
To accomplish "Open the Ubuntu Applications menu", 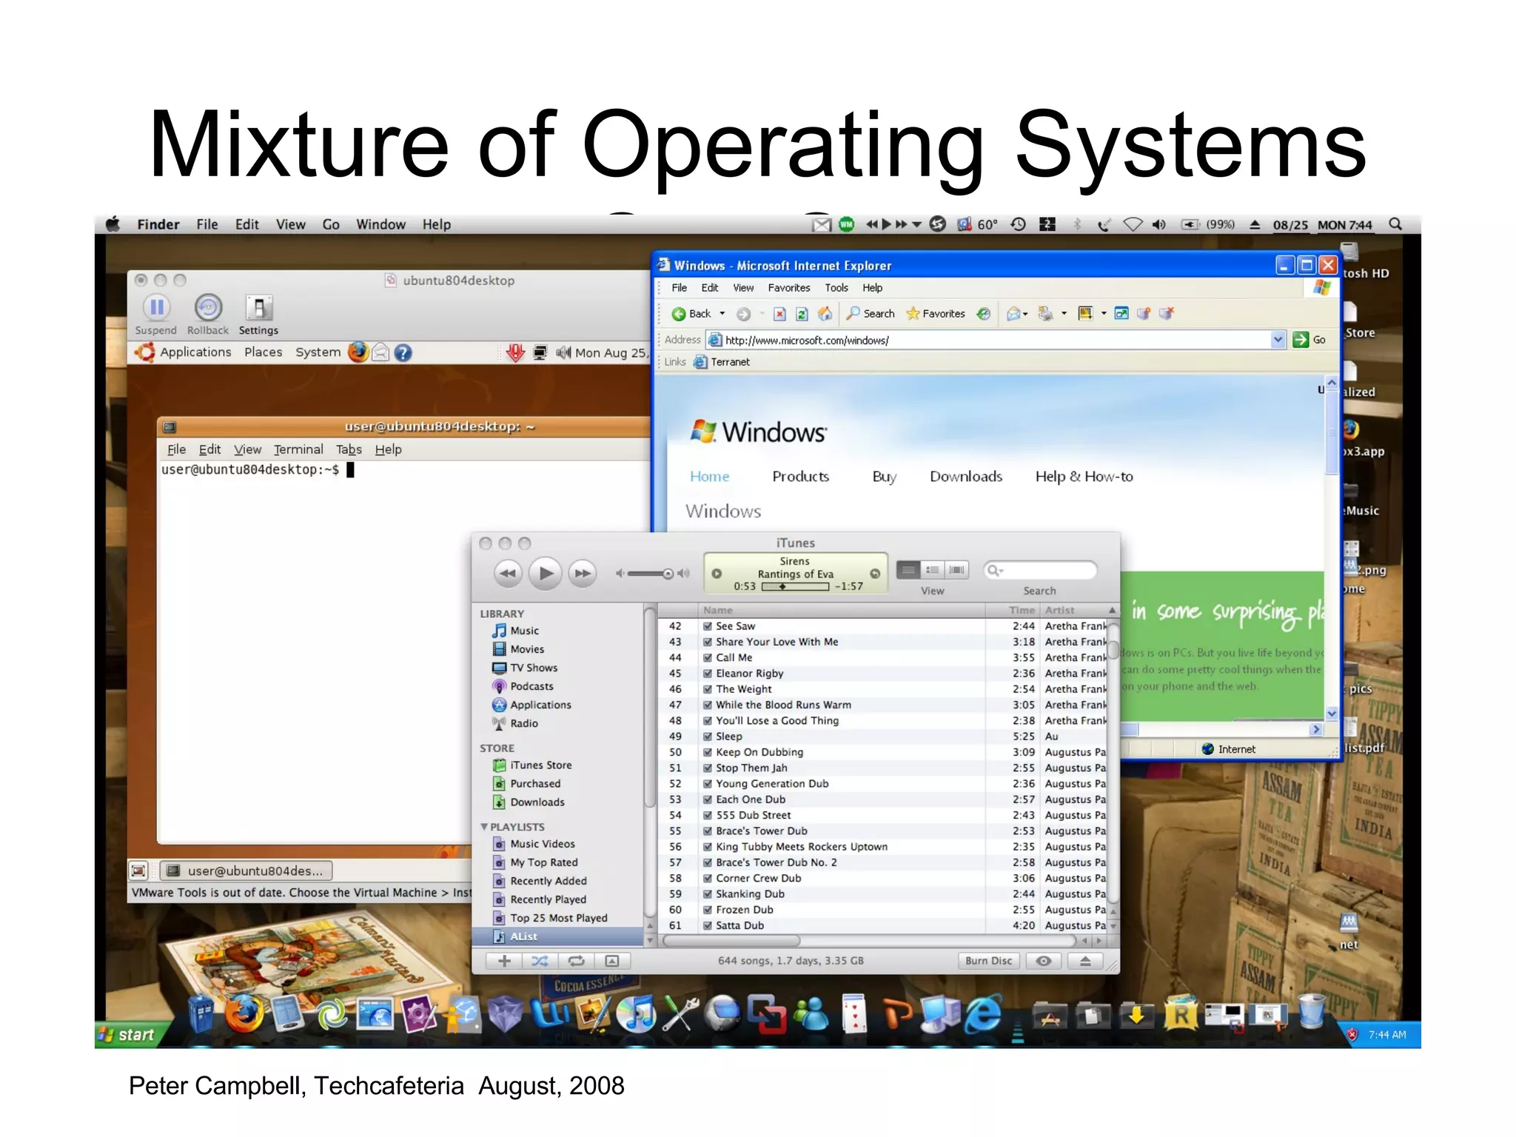I will [x=195, y=352].
